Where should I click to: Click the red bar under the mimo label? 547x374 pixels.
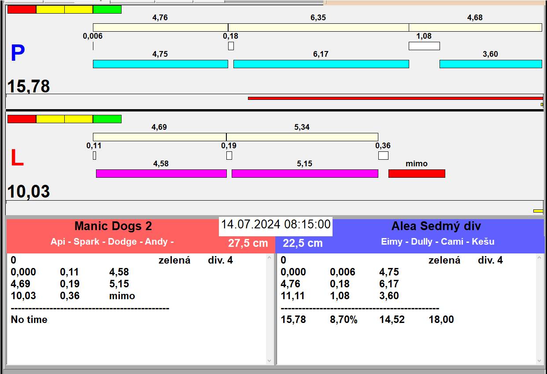tap(417, 173)
